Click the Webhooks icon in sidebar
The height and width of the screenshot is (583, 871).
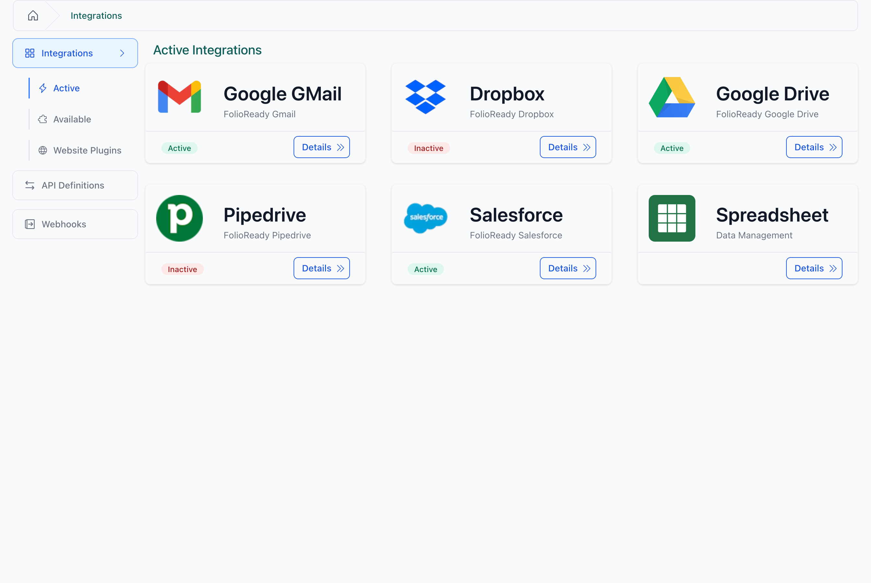[x=30, y=224]
